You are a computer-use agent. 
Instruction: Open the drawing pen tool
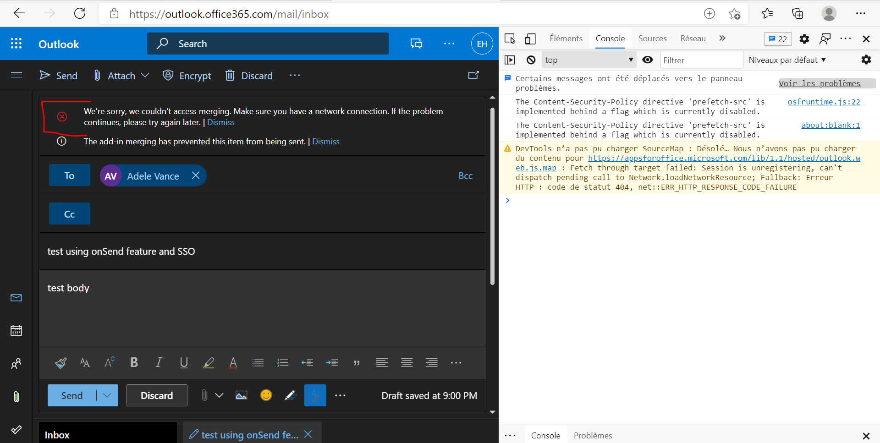coord(291,395)
